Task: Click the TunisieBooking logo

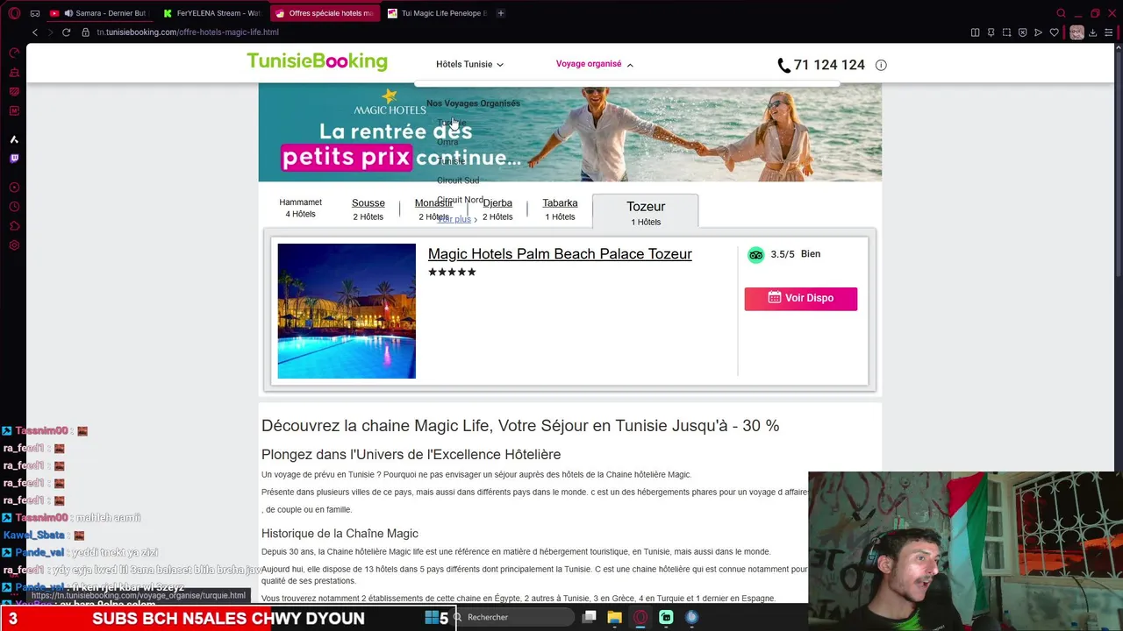Action: (317, 61)
